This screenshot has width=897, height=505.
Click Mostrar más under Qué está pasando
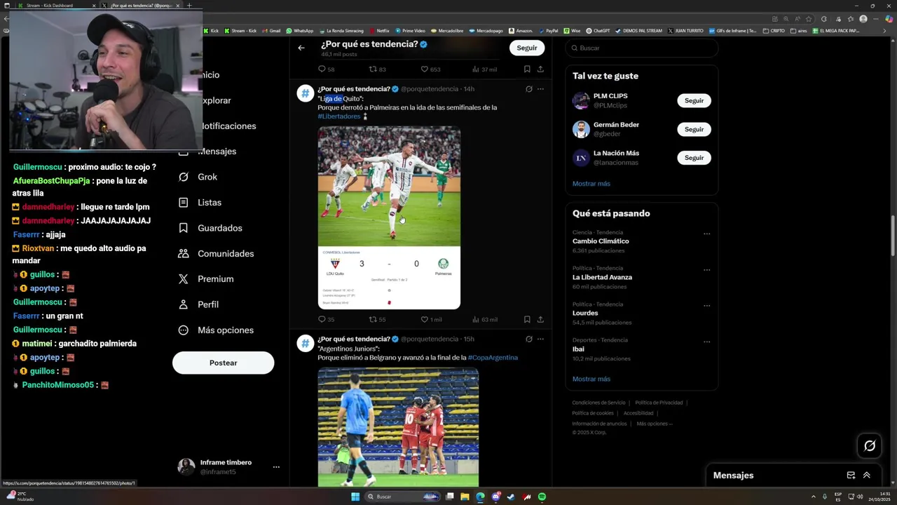(591, 379)
